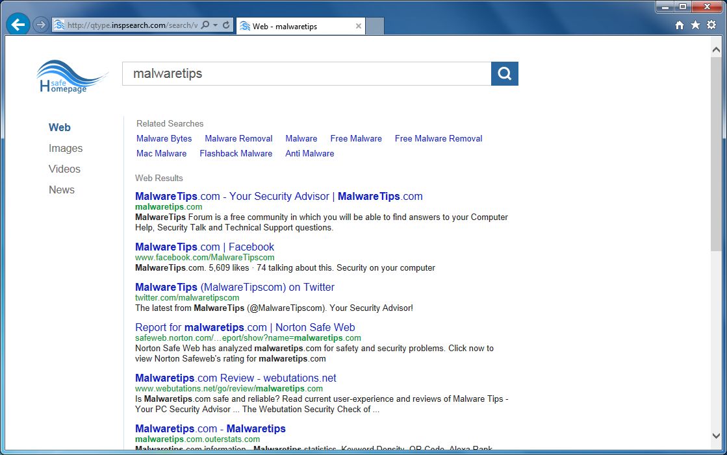This screenshot has height=455, width=727.
Task: Click the Home icon in the toolbar
Action: pyautogui.click(x=680, y=24)
